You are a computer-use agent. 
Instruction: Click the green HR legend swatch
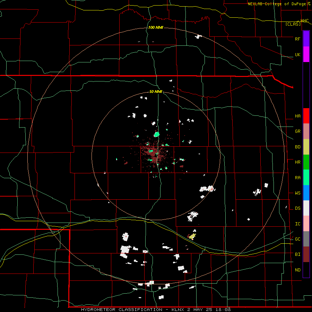tap(306, 162)
